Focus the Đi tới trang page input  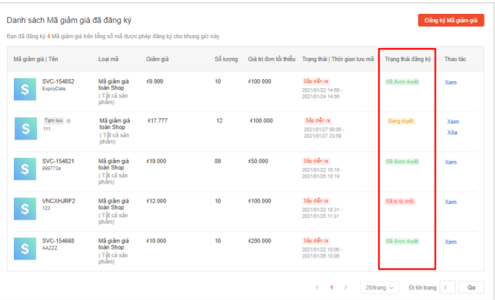pos(448,287)
